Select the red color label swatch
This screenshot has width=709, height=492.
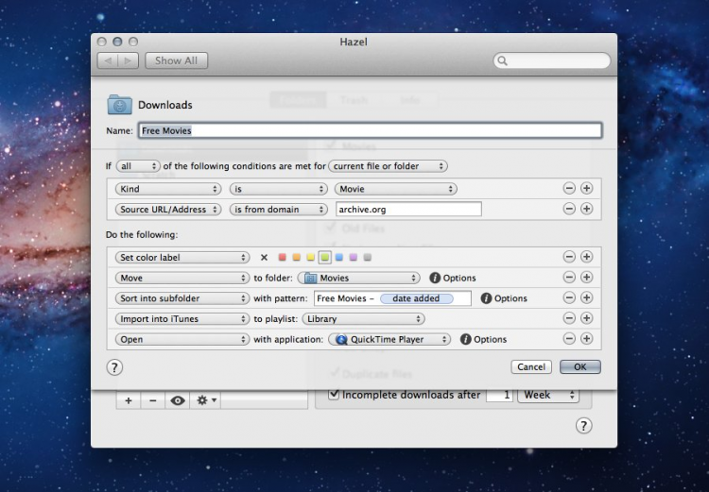[282, 257]
